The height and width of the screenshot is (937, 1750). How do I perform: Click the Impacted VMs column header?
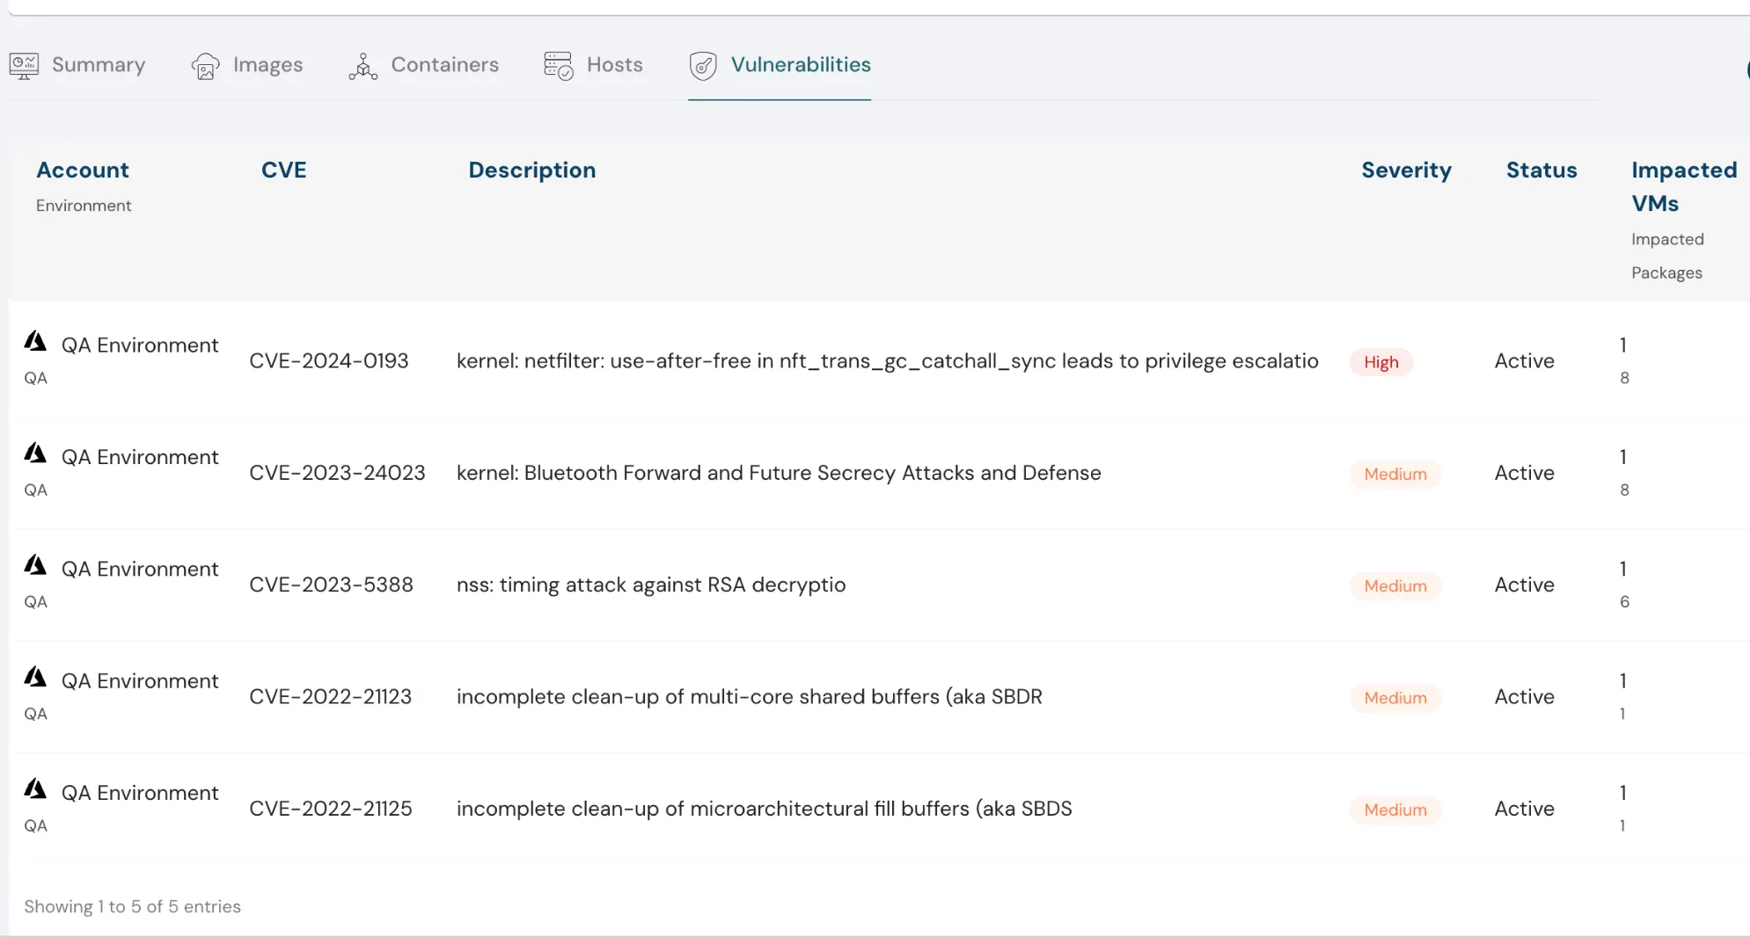[x=1683, y=185]
